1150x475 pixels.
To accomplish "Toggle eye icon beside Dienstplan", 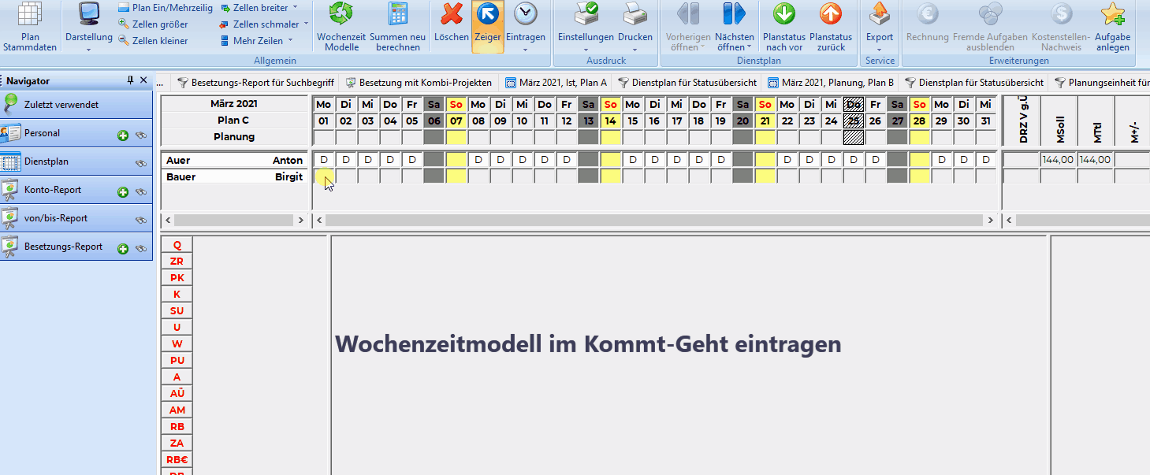I will tap(141, 164).
